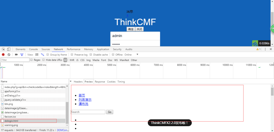Toggle the waterfall overview icon
The height and width of the screenshot is (132, 274).
(x=42, y=55)
